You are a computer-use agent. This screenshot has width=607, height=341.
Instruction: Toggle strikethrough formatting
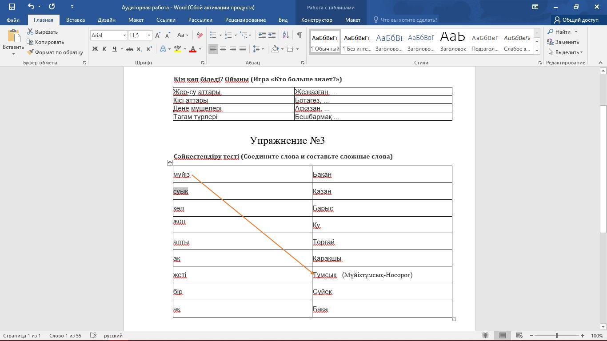(x=130, y=49)
